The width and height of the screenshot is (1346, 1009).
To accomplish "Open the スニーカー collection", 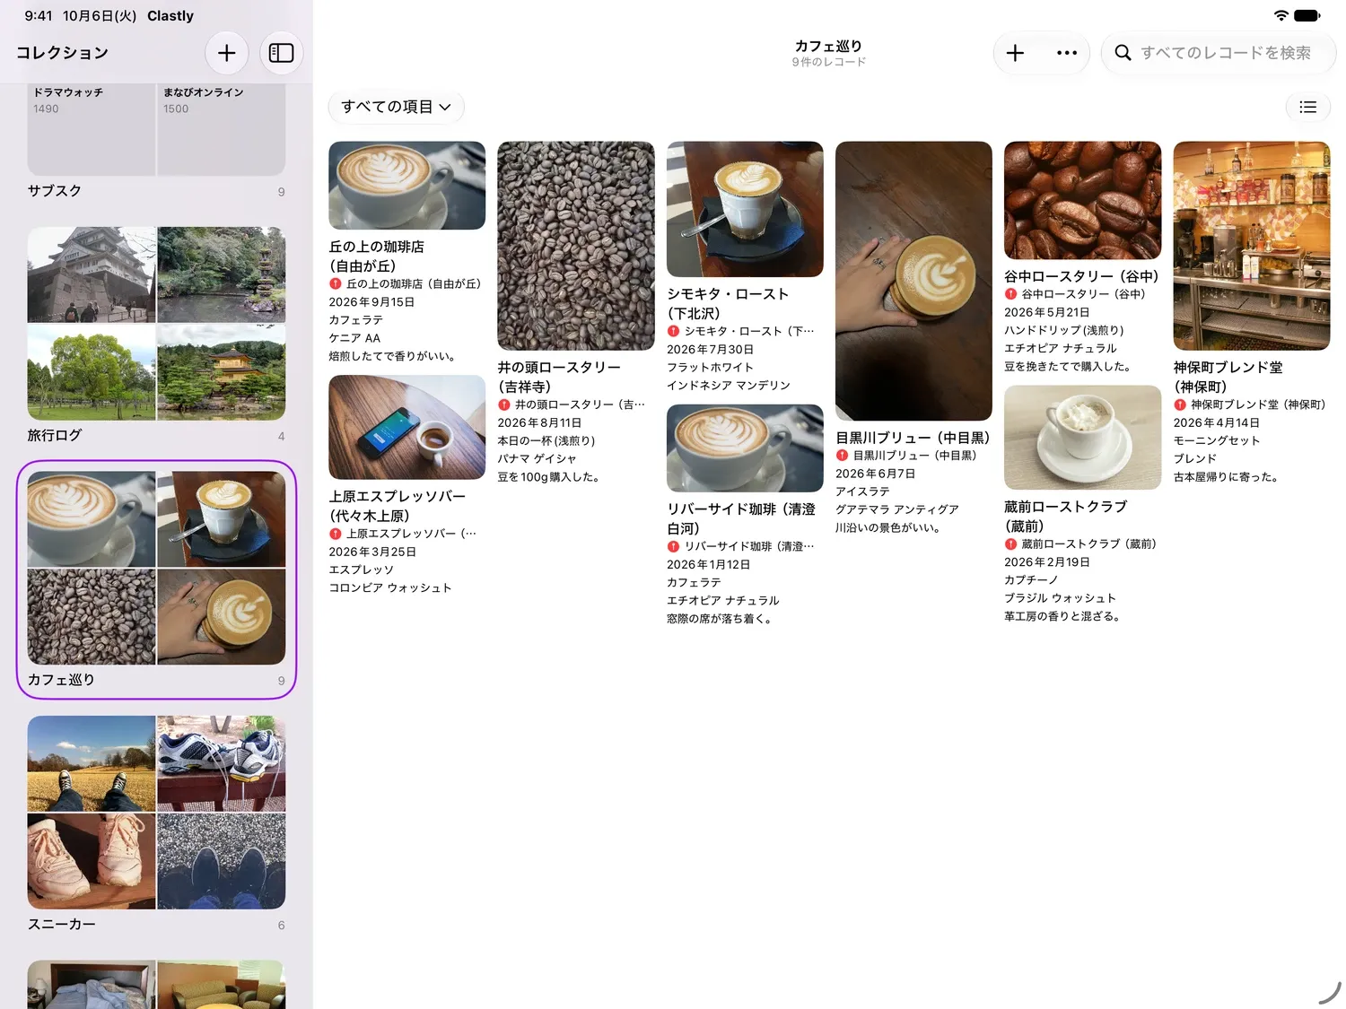I will pos(156,823).
